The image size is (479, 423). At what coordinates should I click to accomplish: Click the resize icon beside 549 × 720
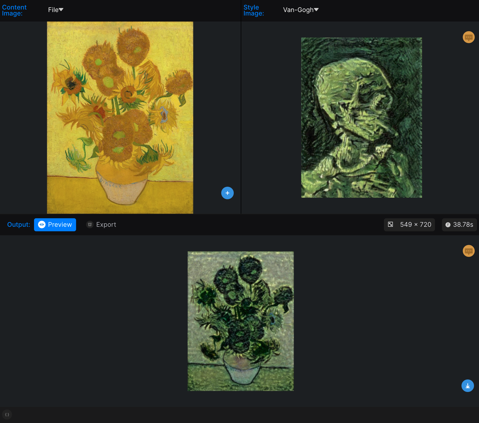[390, 224]
